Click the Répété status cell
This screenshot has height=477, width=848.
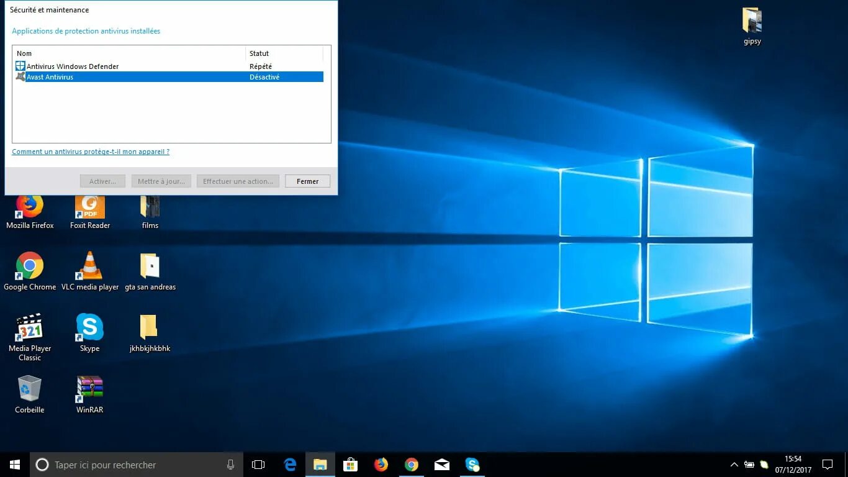pyautogui.click(x=261, y=66)
